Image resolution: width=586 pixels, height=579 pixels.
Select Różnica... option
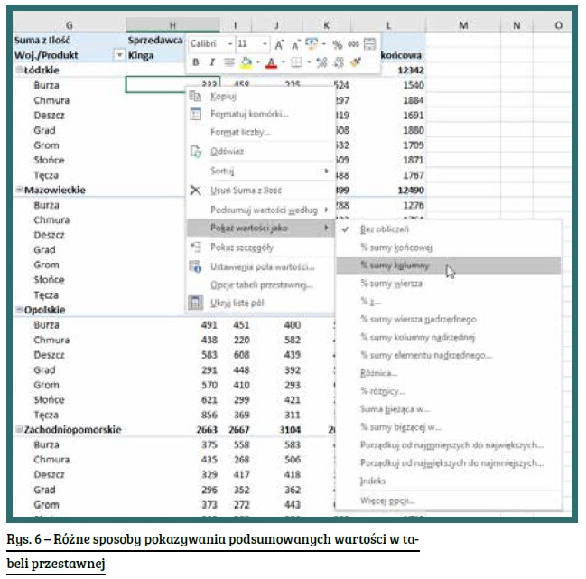click(449, 373)
